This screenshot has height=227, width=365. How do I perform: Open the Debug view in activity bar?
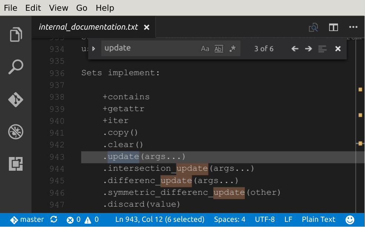click(x=16, y=131)
